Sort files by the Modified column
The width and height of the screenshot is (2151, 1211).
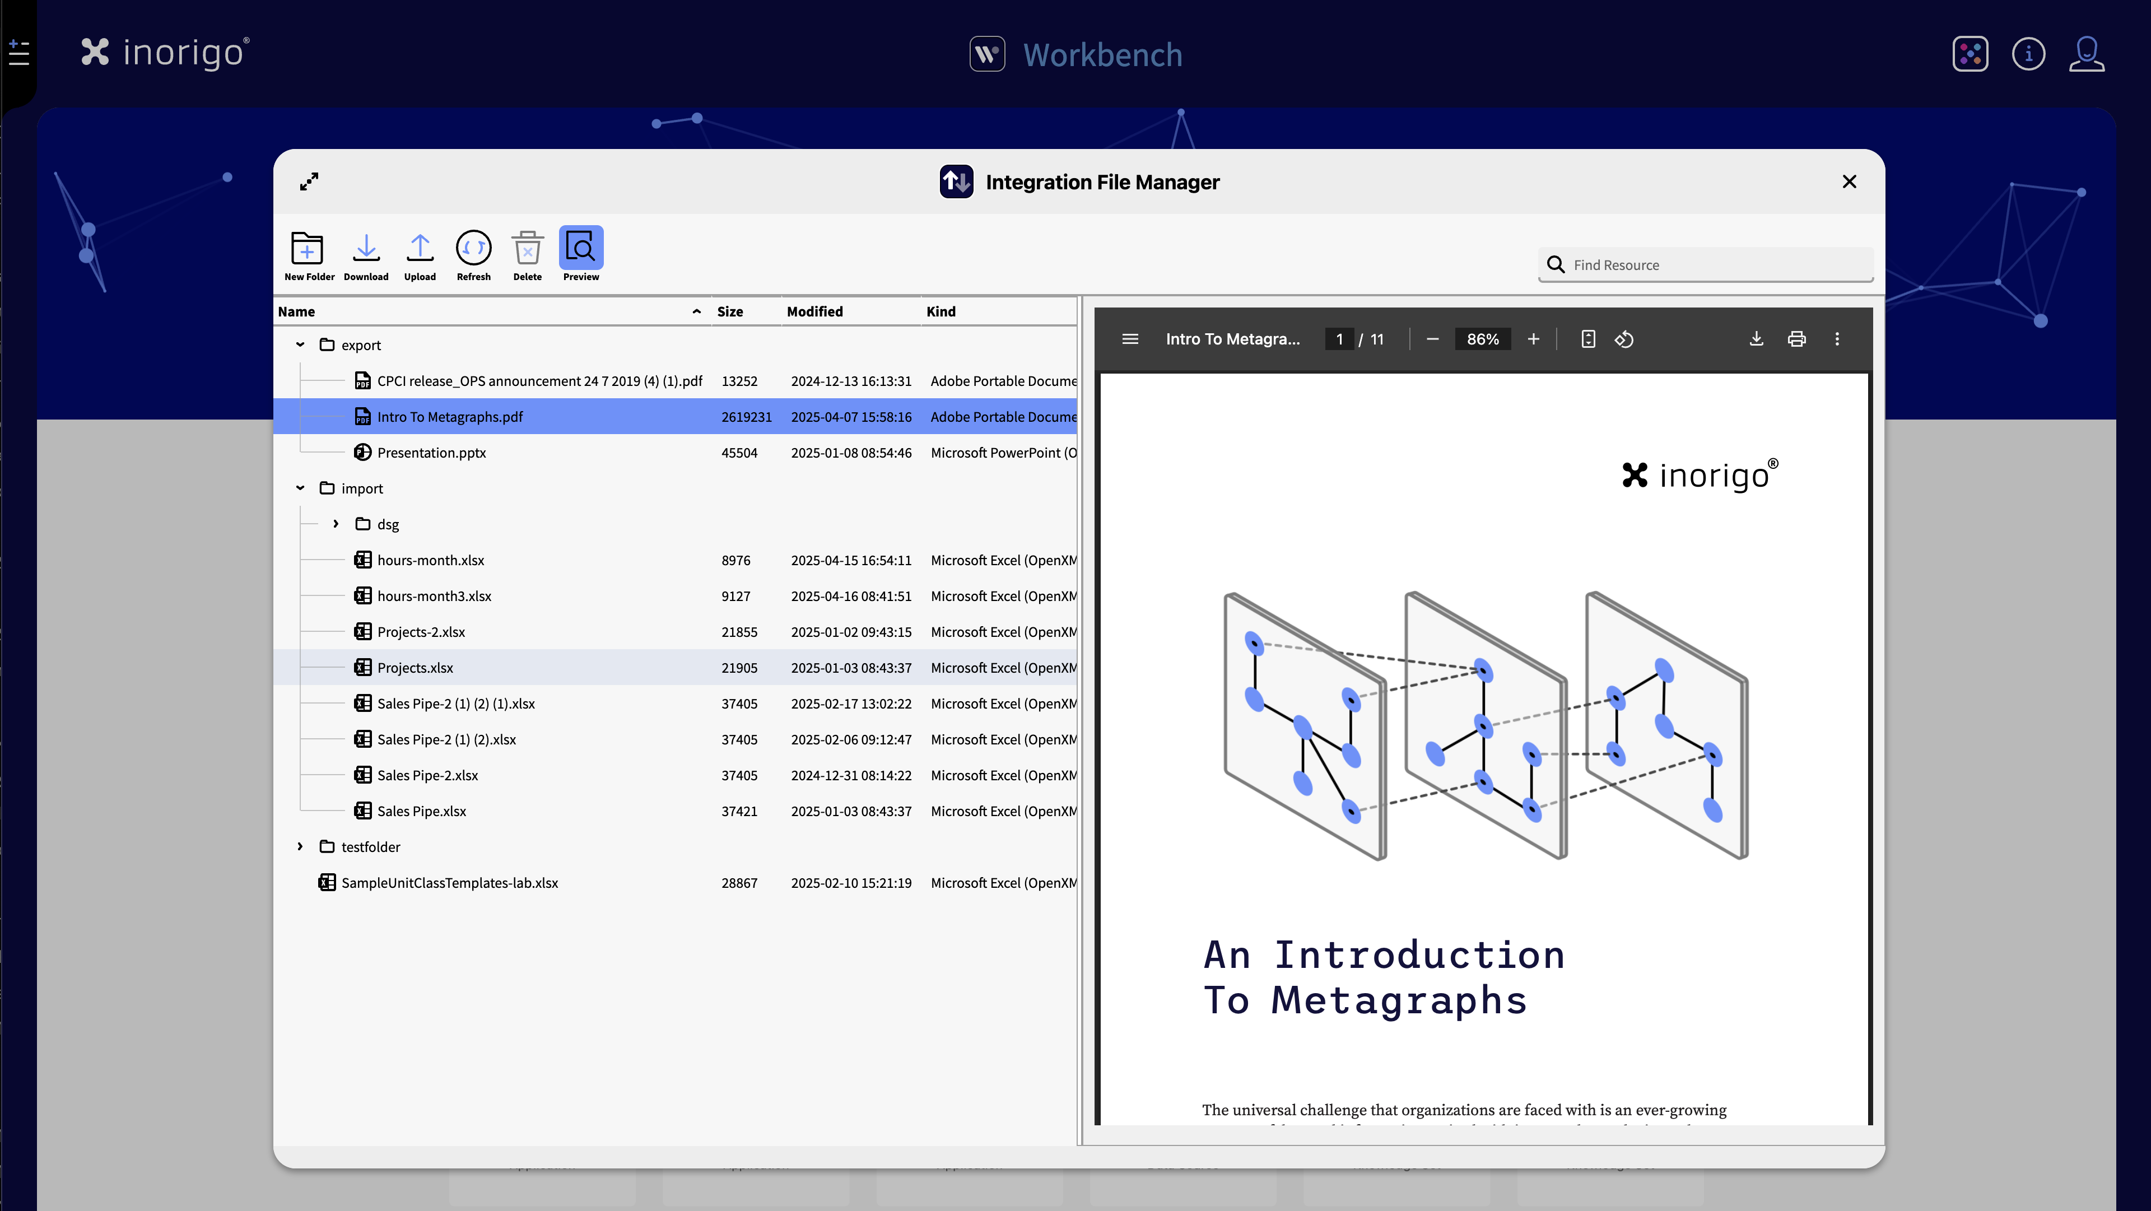(814, 311)
